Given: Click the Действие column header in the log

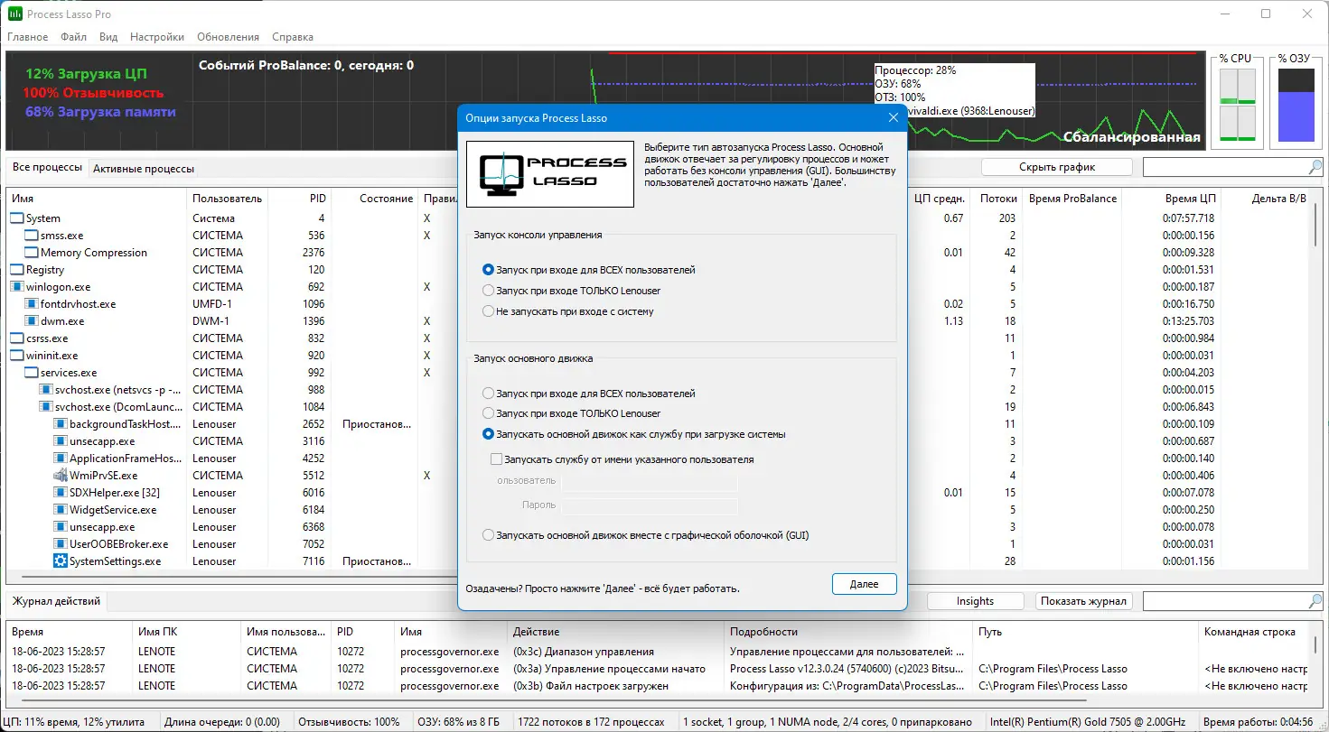Looking at the screenshot, I should [616, 632].
